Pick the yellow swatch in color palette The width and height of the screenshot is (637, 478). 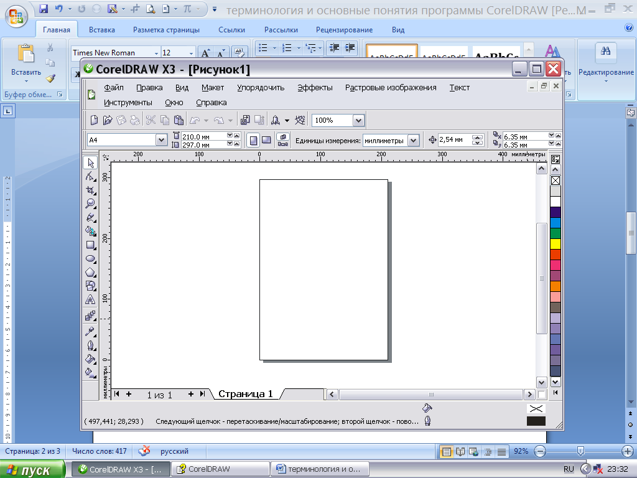click(556, 244)
